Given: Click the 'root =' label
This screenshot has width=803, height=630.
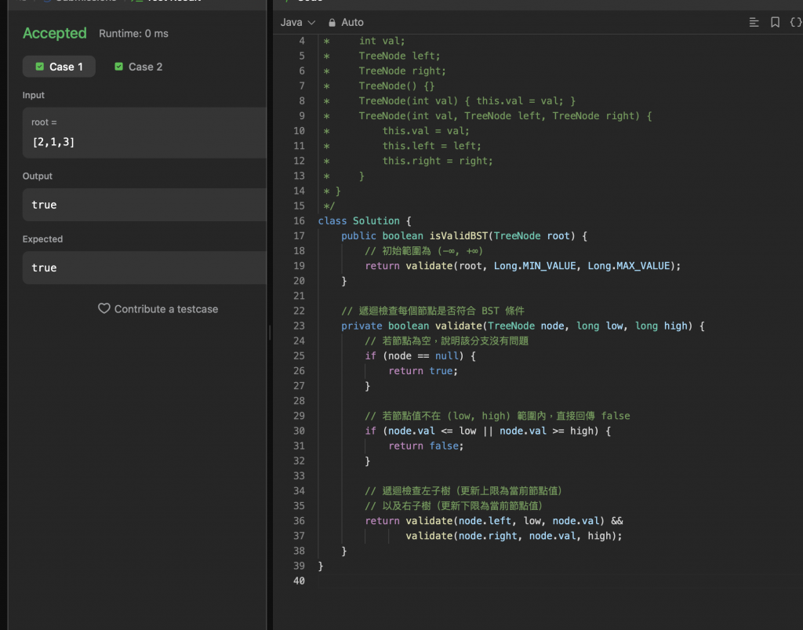Looking at the screenshot, I should [44, 122].
